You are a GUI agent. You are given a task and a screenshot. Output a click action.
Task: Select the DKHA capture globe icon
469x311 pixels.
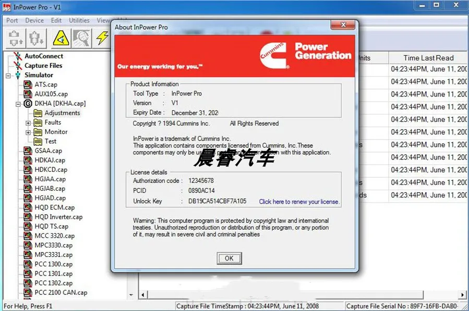(x=28, y=104)
